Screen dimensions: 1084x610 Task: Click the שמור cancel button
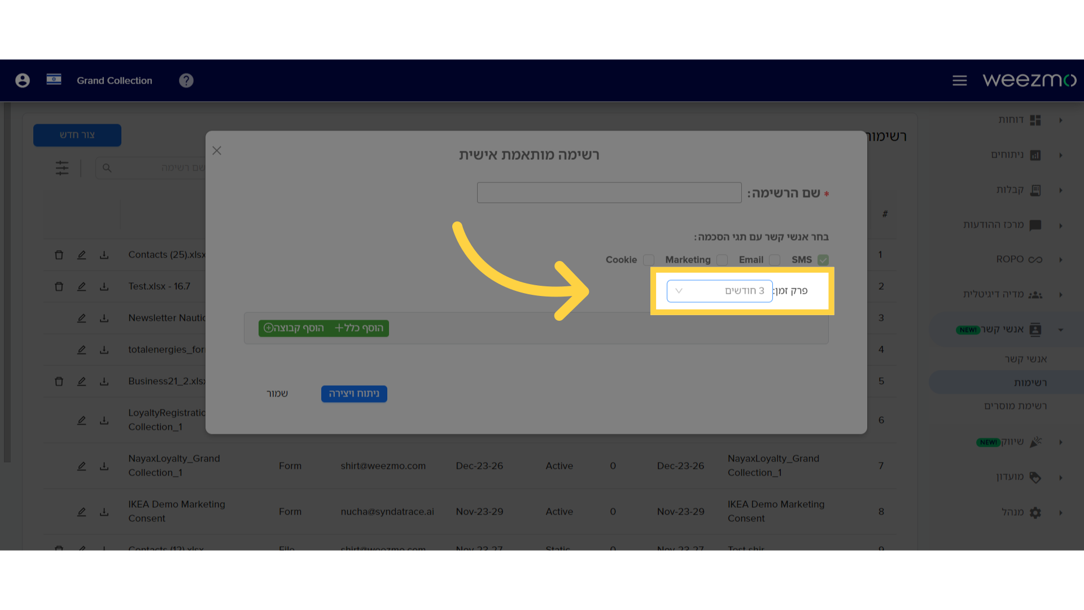(x=276, y=393)
